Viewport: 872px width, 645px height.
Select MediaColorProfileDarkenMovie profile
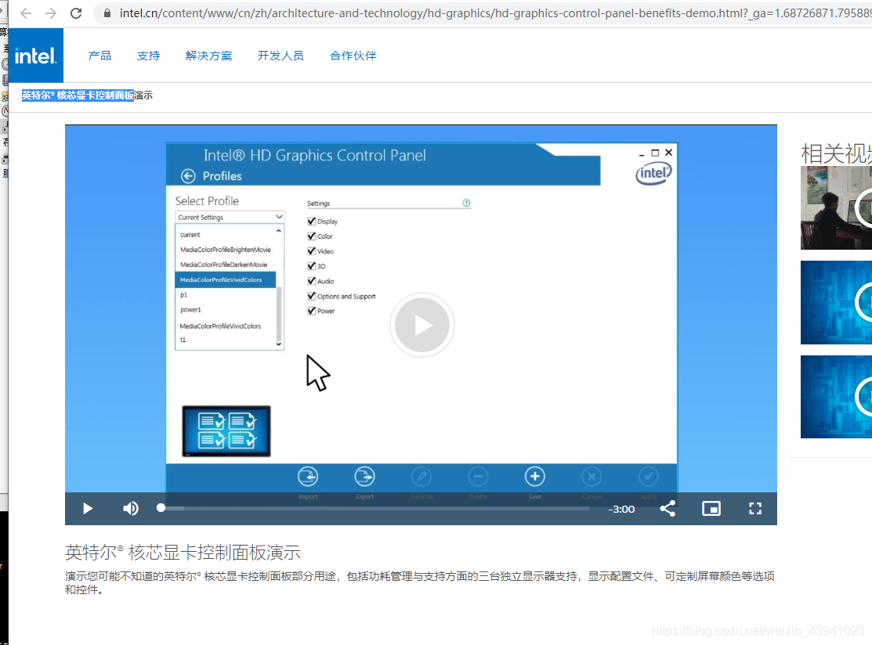225,265
